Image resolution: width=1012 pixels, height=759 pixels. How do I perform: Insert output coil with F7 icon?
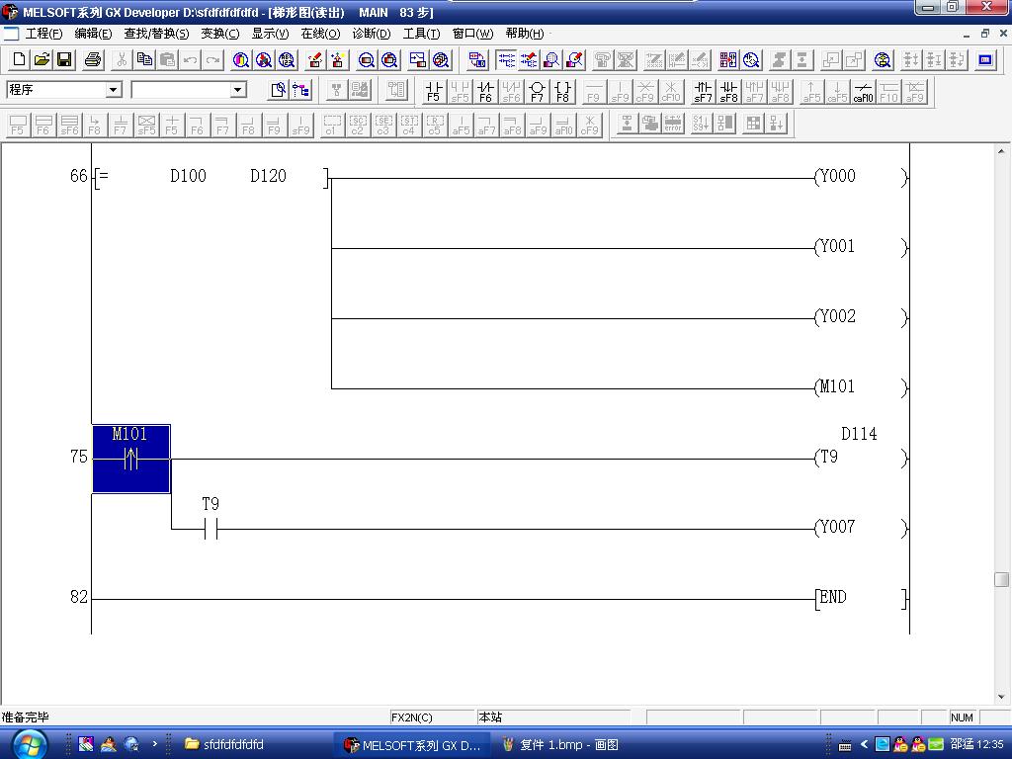click(x=537, y=92)
